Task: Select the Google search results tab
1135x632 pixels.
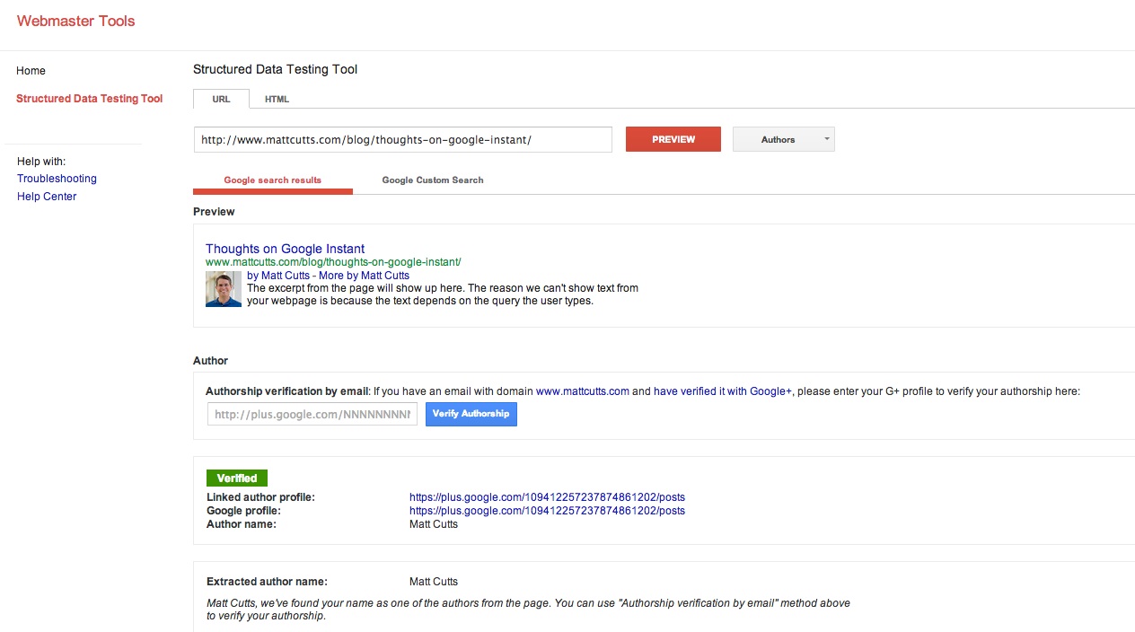Action: (x=272, y=180)
